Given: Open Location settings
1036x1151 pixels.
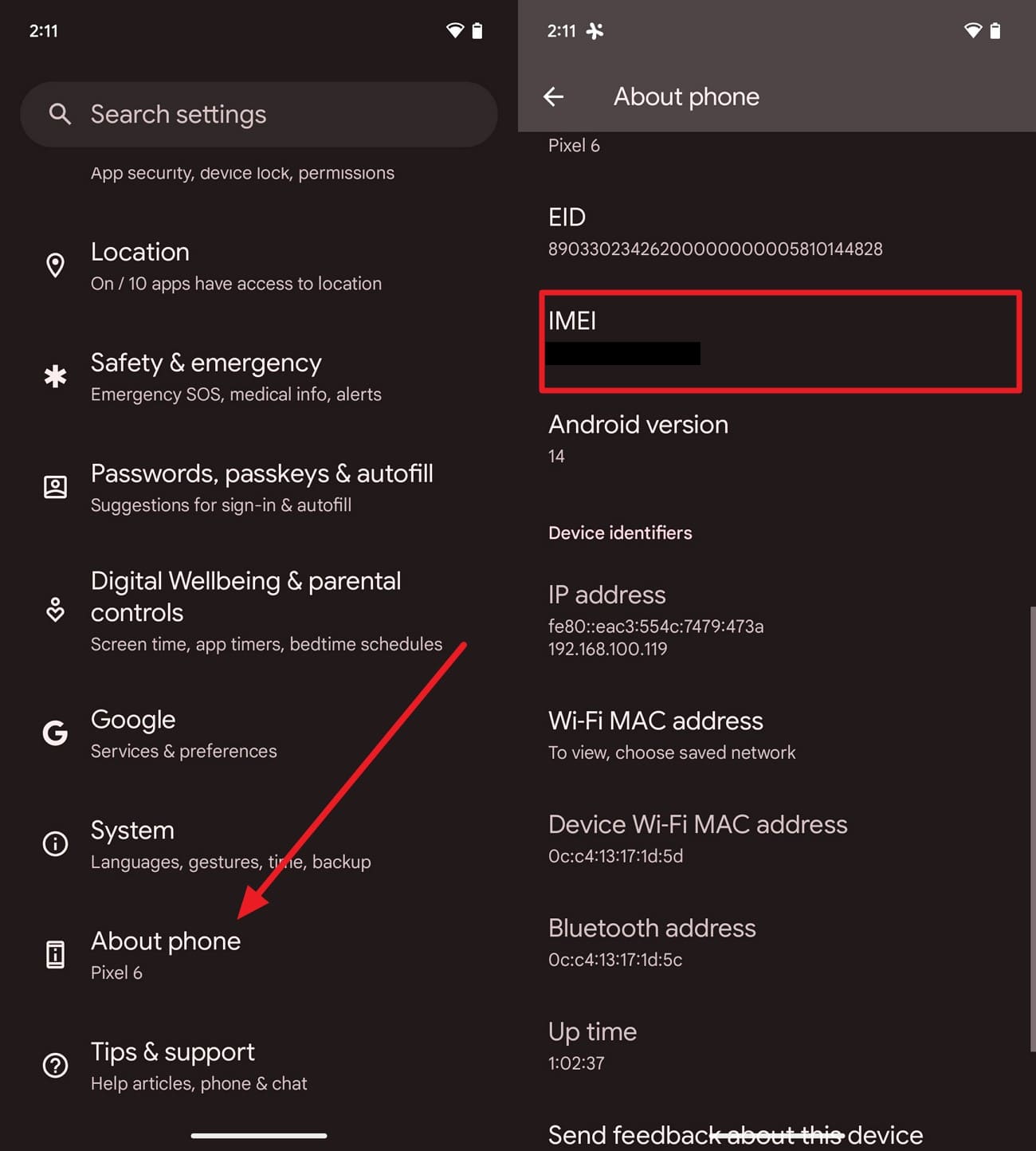Looking at the screenshot, I should tap(259, 266).
